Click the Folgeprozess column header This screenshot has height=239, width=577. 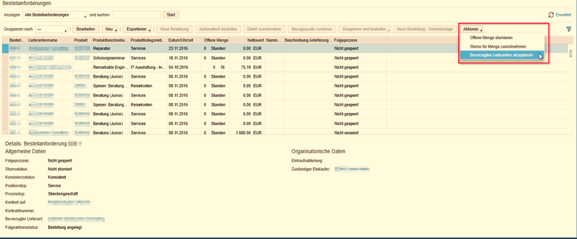click(x=359, y=40)
